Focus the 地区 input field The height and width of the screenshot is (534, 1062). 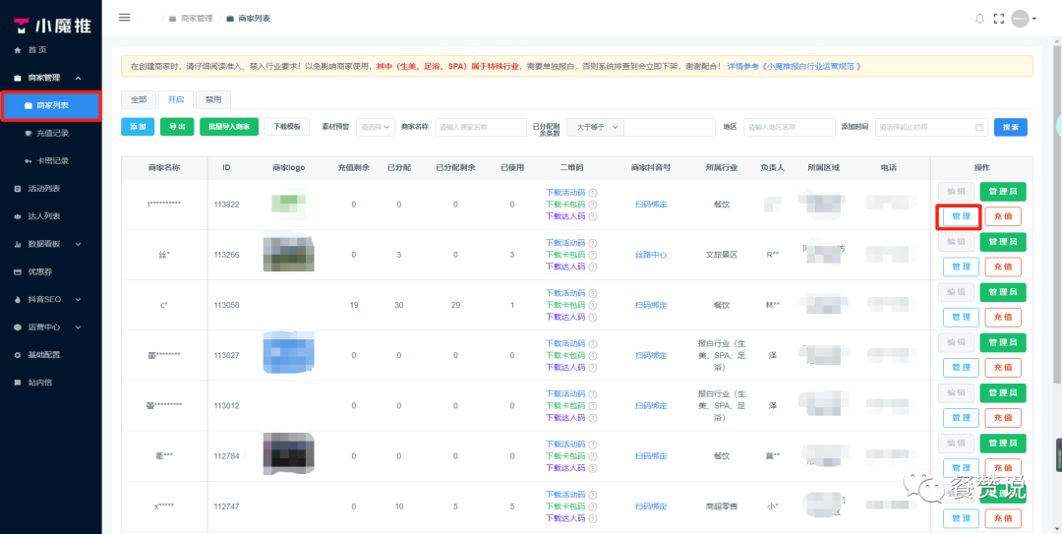click(x=789, y=127)
